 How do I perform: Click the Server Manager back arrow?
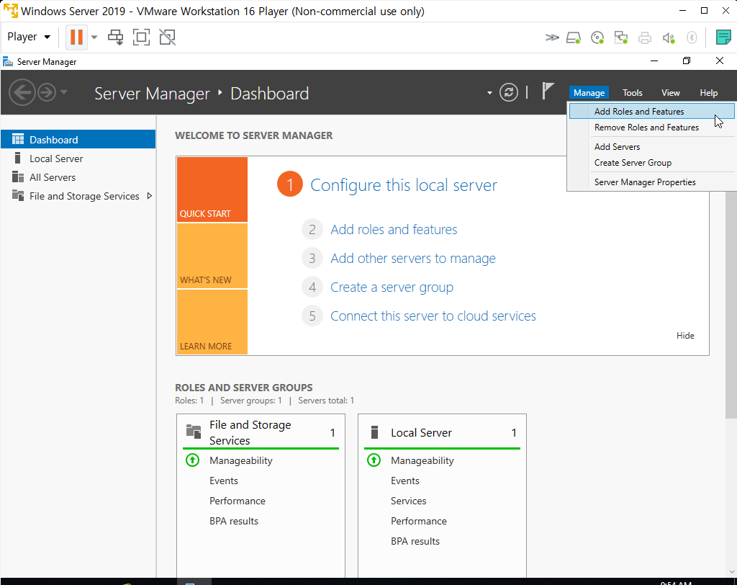[x=22, y=92]
